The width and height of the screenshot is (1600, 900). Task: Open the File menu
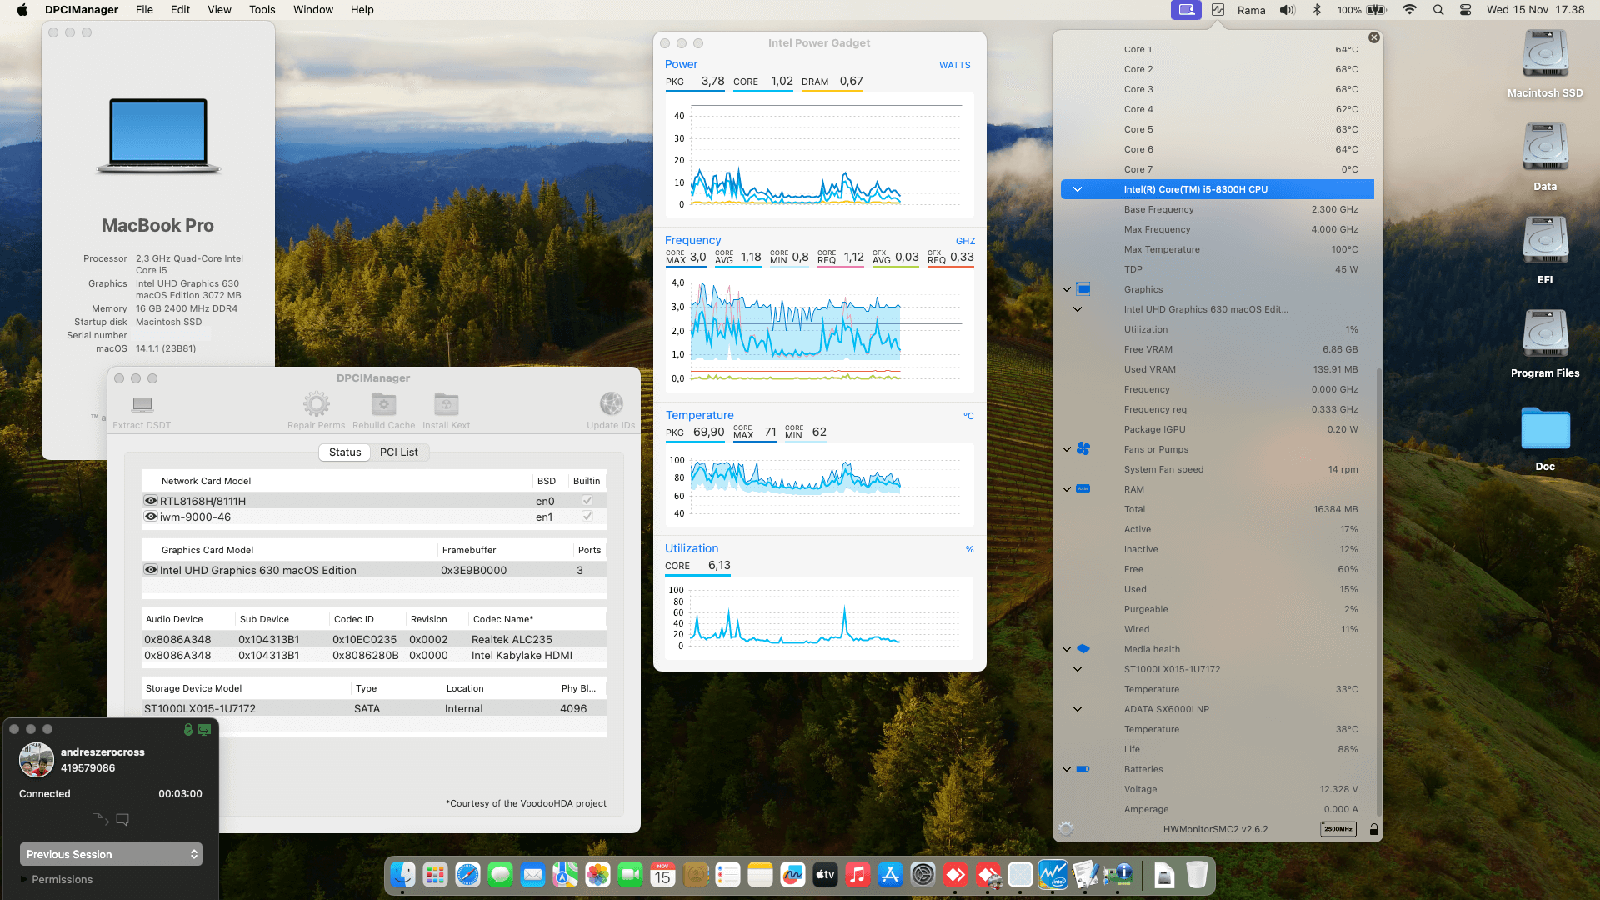tap(144, 10)
